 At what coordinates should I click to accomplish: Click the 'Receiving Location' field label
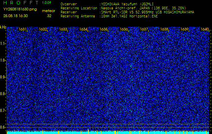pyautogui.click(x=79, y=8)
